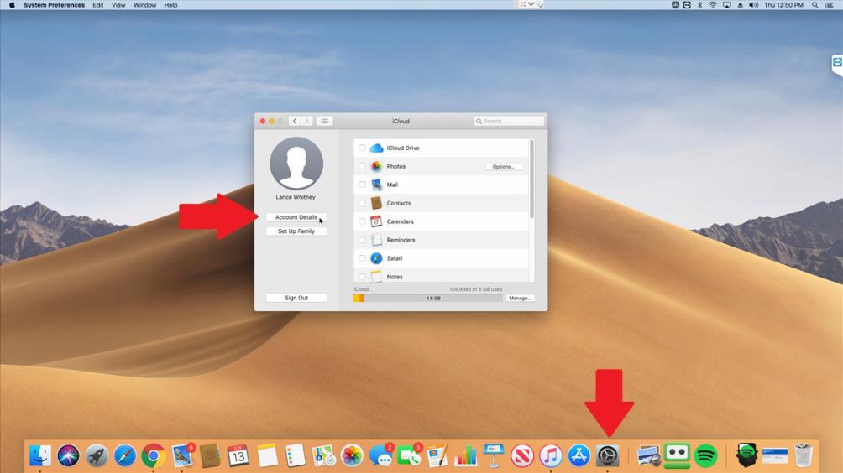Open Pages document icon in dock
Image resolution: width=843 pixels, height=473 pixels.
437,456
